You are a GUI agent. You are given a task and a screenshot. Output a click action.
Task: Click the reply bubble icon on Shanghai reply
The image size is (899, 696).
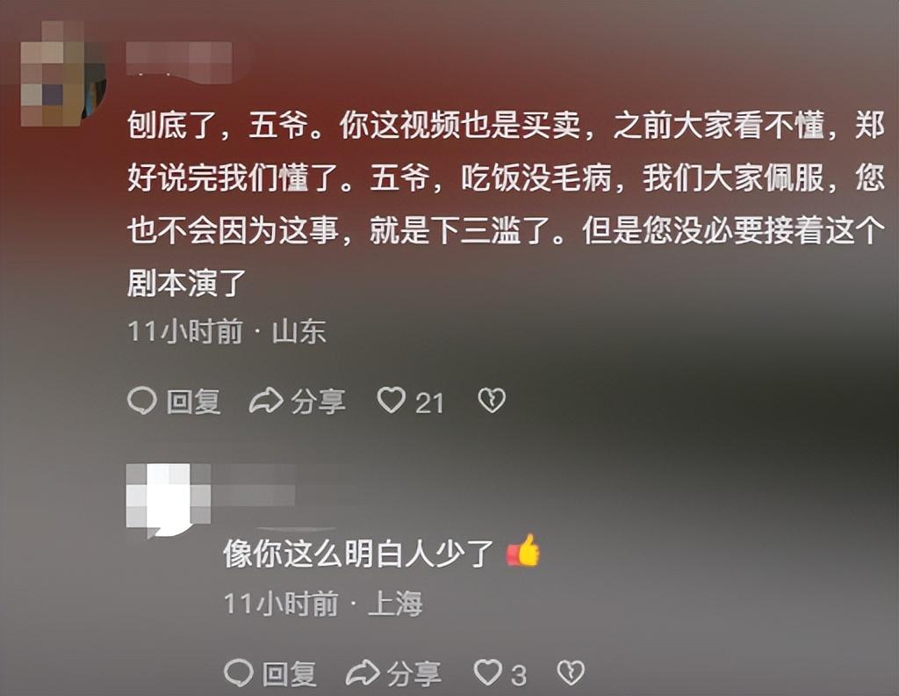coord(238,672)
